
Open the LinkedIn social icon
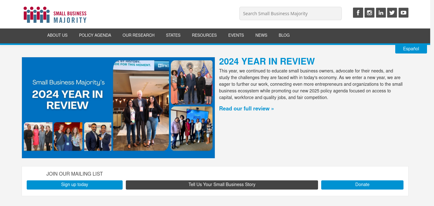381,13
